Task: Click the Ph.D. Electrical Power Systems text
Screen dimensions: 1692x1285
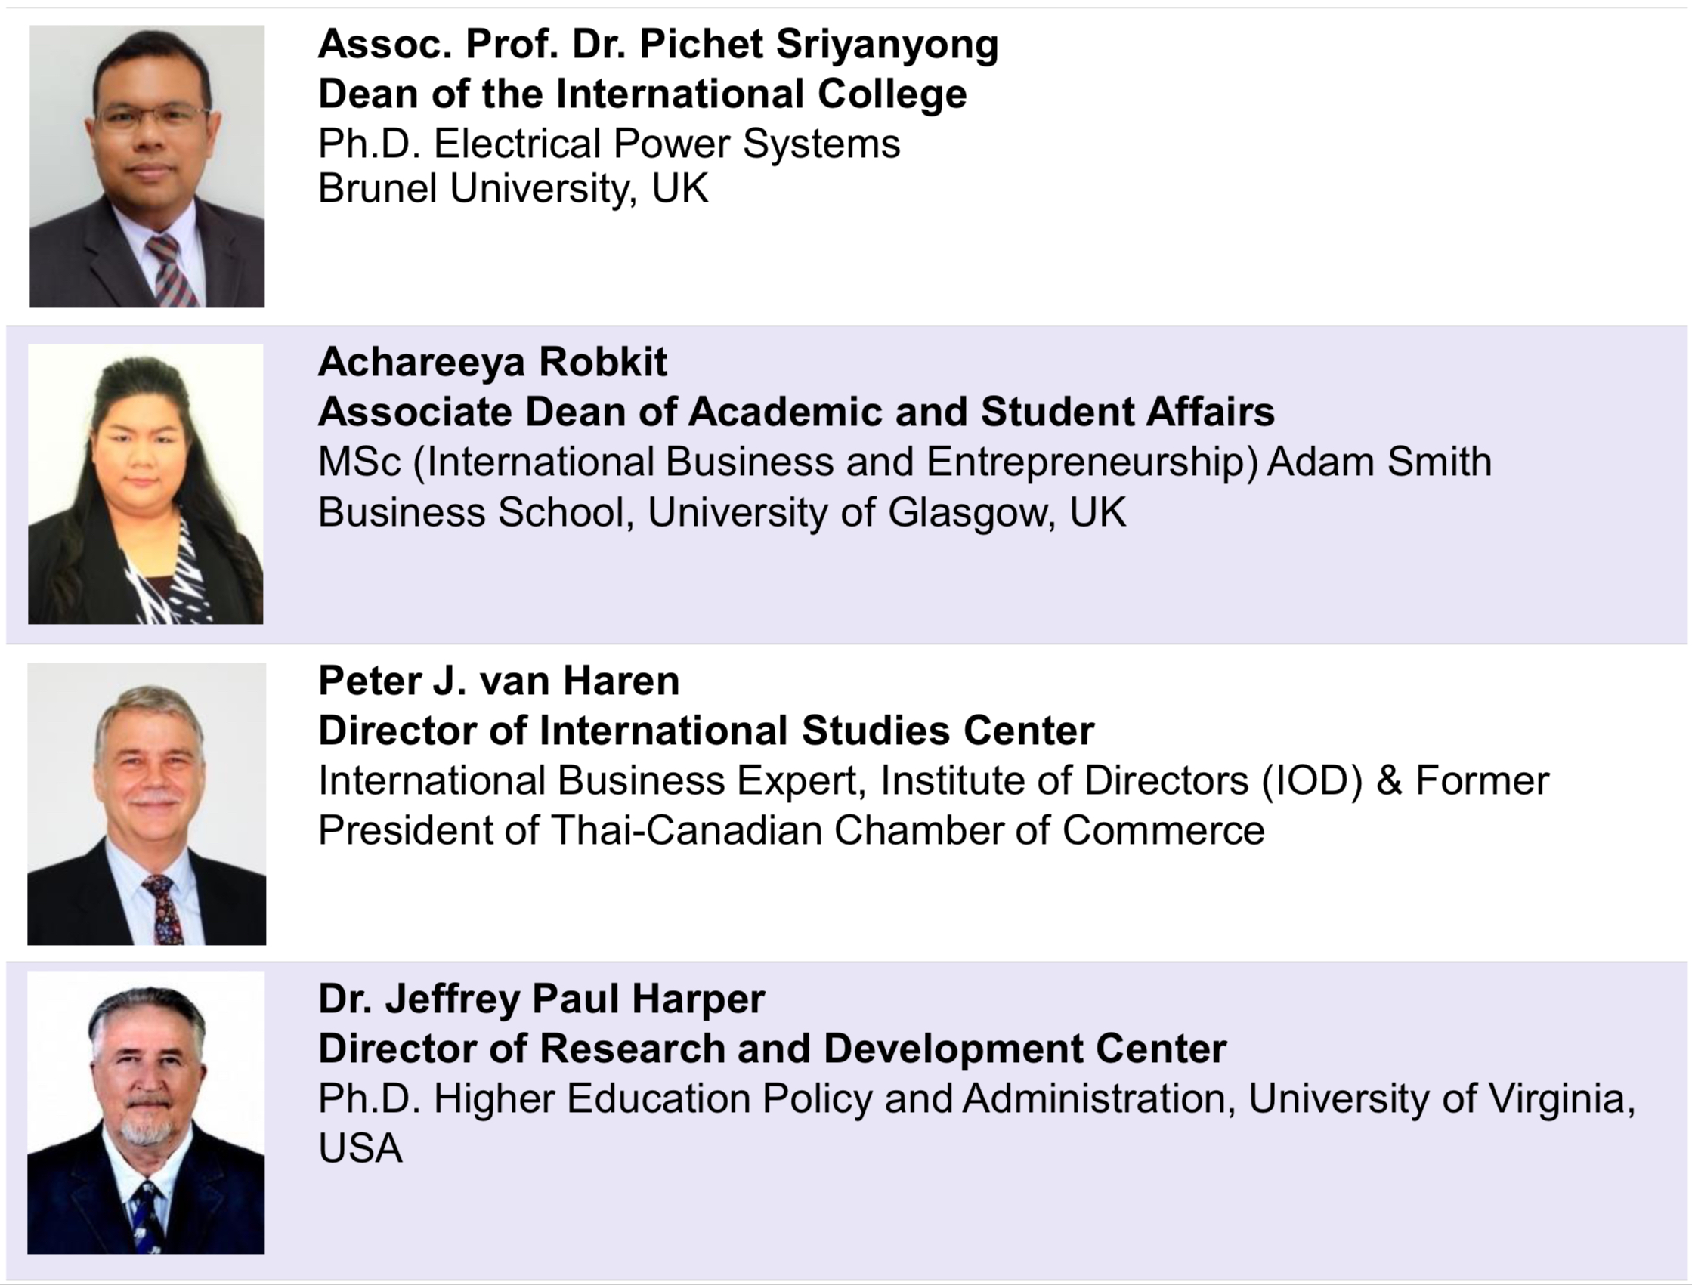Action: [x=609, y=144]
